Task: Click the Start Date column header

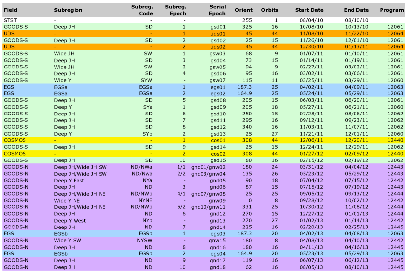Action: tap(309, 10)
